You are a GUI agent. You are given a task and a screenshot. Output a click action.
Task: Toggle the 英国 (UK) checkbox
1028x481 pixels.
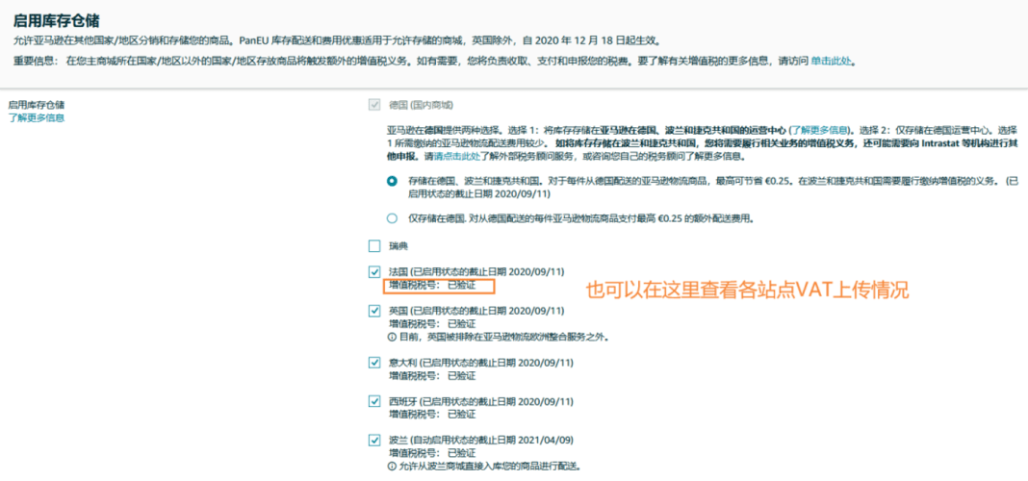374,310
